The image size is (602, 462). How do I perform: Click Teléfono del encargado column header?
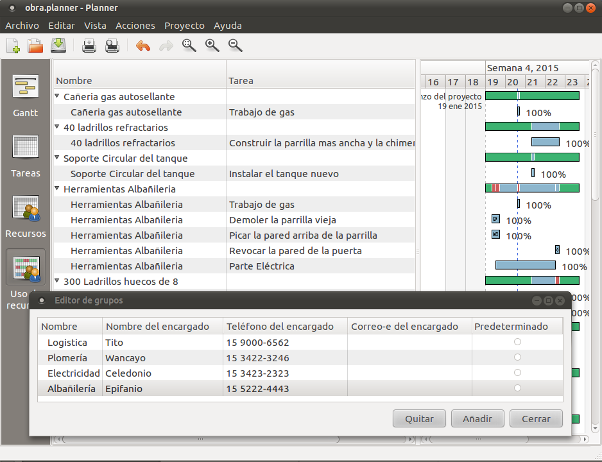(285, 326)
